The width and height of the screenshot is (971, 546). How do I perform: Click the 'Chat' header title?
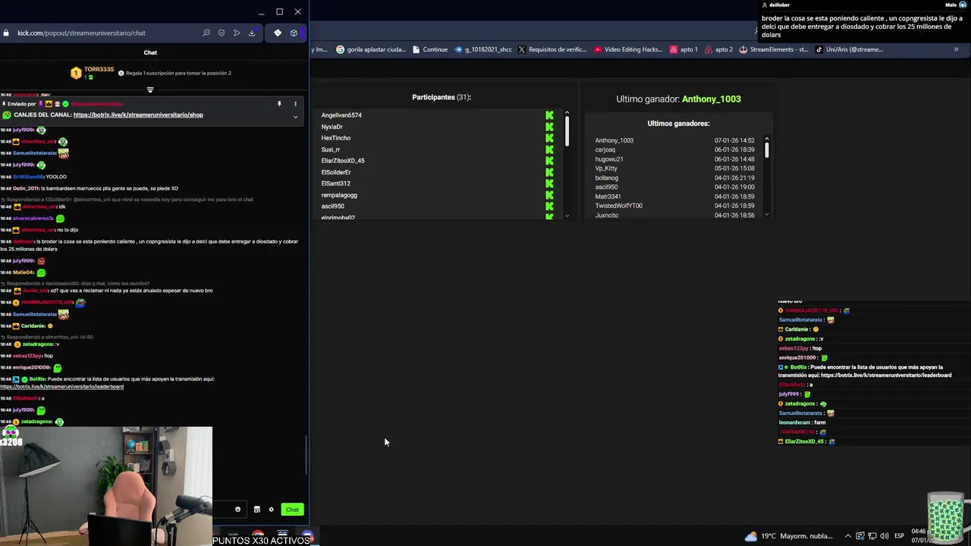pyautogui.click(x=150, y=52)
